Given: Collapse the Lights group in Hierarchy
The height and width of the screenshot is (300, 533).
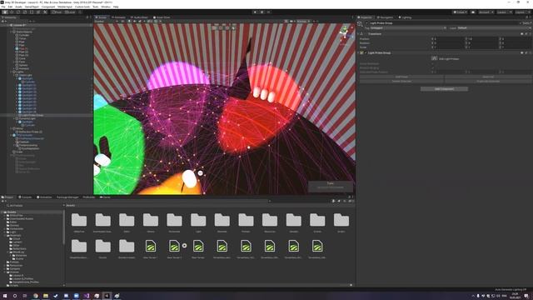Looking at the screenshot, I should [11, 72].
